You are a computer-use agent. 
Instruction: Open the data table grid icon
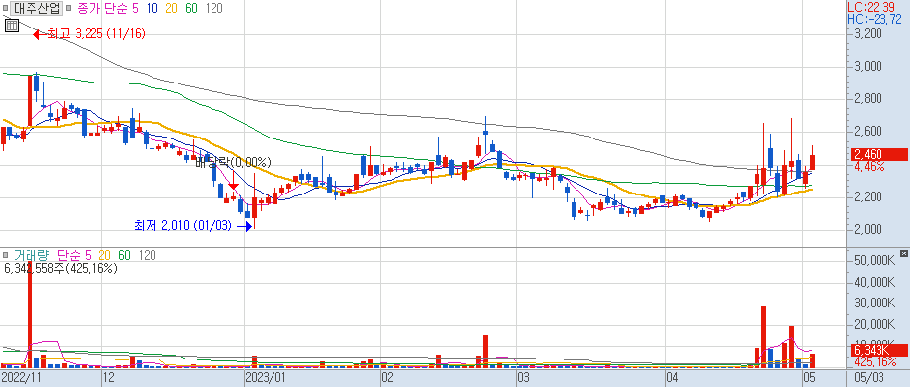point(11,25)
